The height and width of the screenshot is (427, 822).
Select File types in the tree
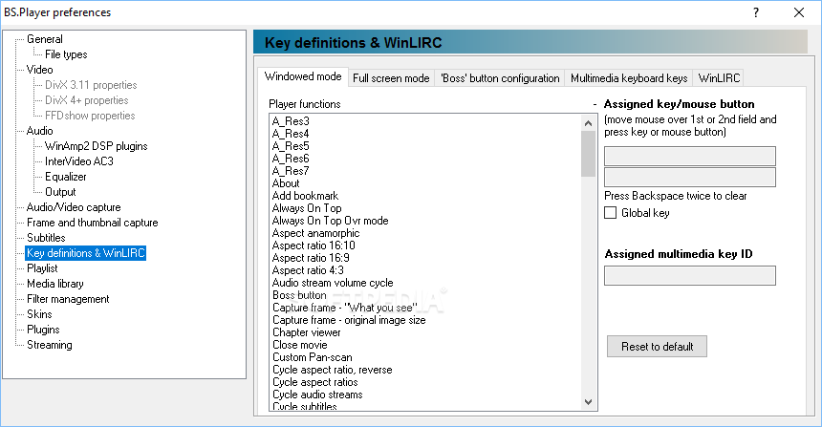pyautogui.click(x=66, y=54)
